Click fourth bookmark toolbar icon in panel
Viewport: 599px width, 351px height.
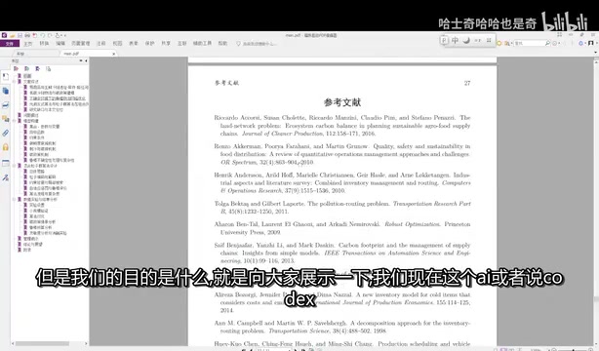pos(48,69)
